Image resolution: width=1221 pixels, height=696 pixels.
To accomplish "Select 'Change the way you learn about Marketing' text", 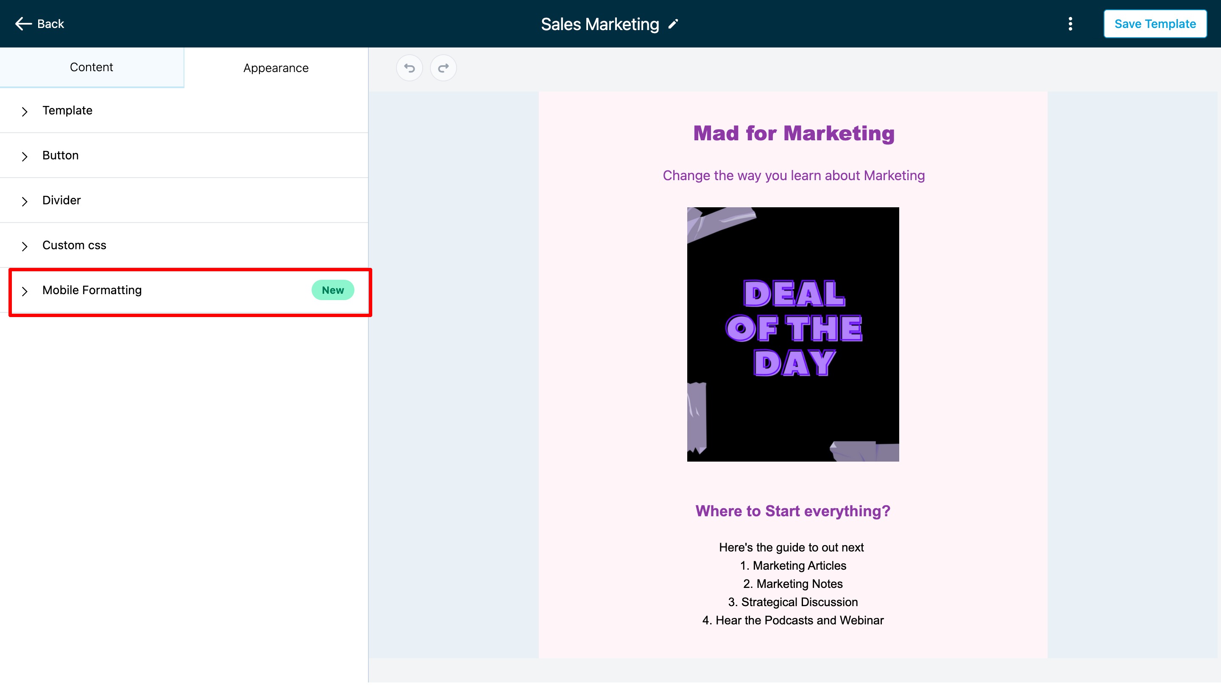I will coord(794,175).
